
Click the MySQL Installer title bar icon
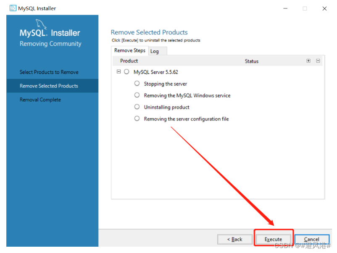[13, 8]
